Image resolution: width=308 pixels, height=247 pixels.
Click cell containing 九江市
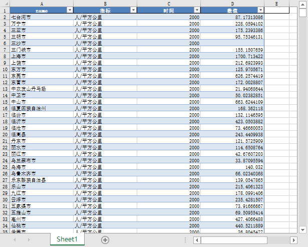click(x=42, y=193)
